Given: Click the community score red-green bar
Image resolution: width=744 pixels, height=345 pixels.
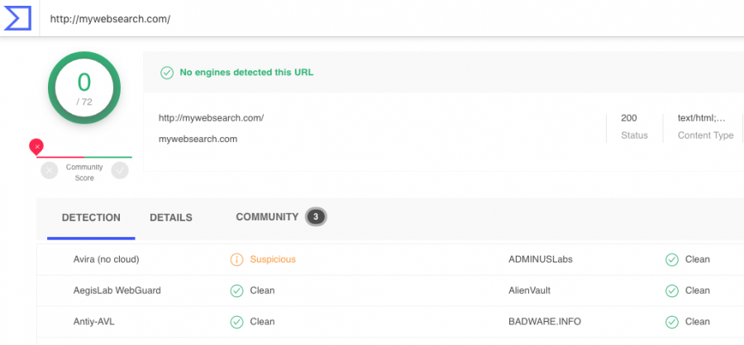Looking at the screenshot, I should click(84, 157).
